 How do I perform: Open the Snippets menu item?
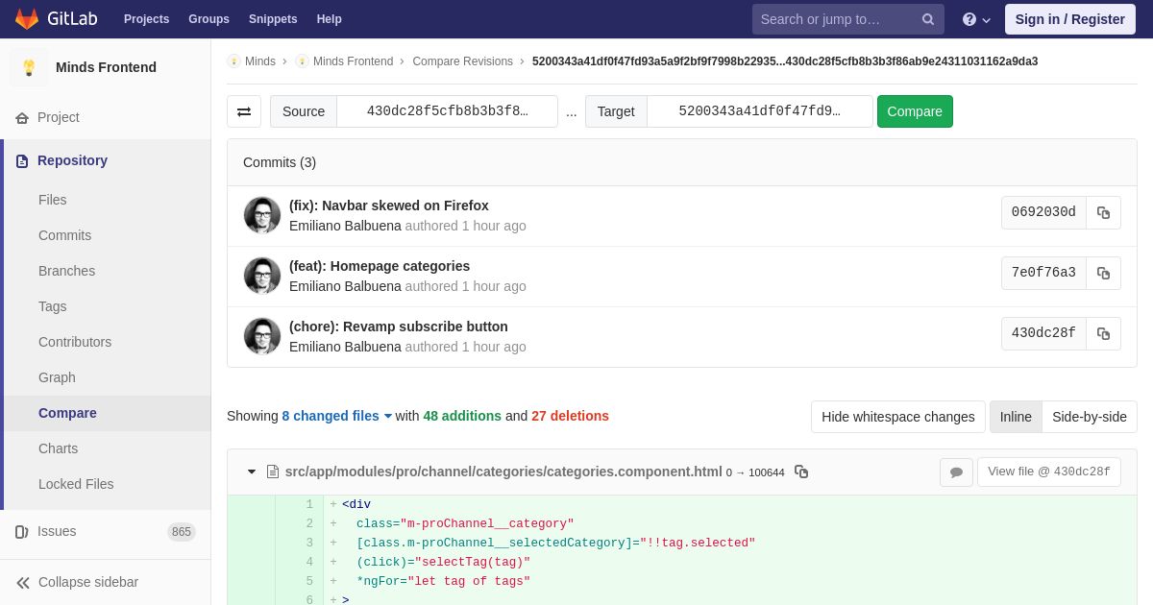tap(273, 19)
